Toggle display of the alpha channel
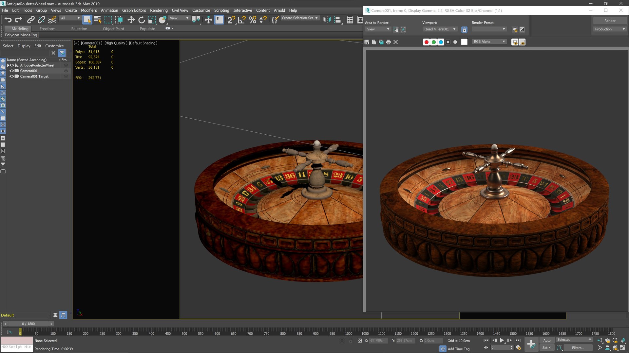This screenshot has height=353, width=629. coord(448,42)
